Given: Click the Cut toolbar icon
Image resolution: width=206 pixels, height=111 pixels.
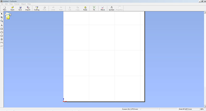Looking at the screenshot, I should point(70,8).
